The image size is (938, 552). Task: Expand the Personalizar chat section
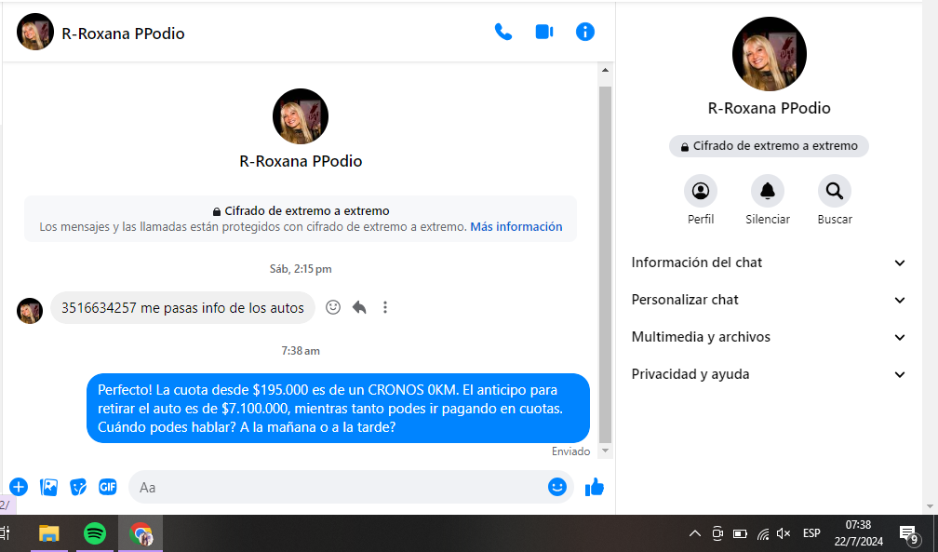(769, 300)
